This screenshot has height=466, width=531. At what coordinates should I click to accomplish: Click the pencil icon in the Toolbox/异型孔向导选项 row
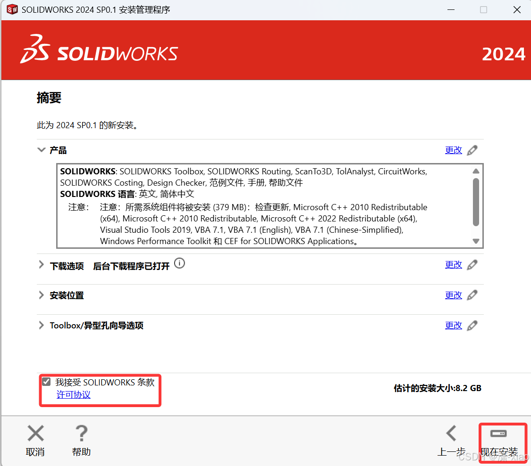(x=472, y=326)
